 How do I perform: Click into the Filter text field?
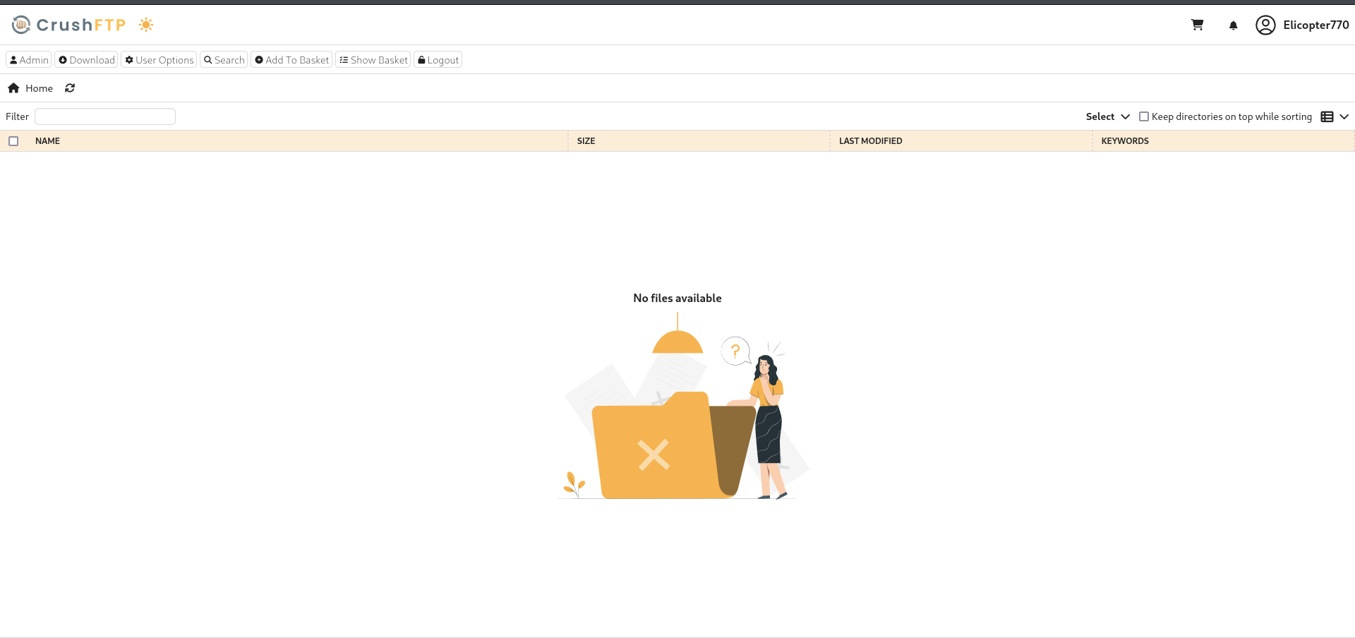[105, 116]
